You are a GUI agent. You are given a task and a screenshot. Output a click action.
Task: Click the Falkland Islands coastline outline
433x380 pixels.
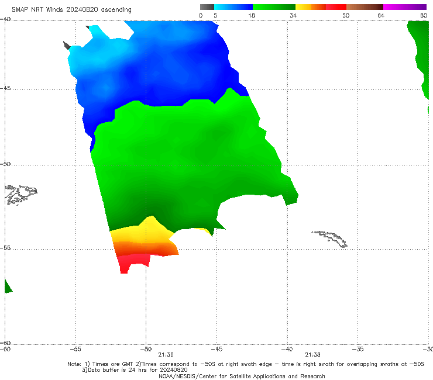[x=20, y=195]
